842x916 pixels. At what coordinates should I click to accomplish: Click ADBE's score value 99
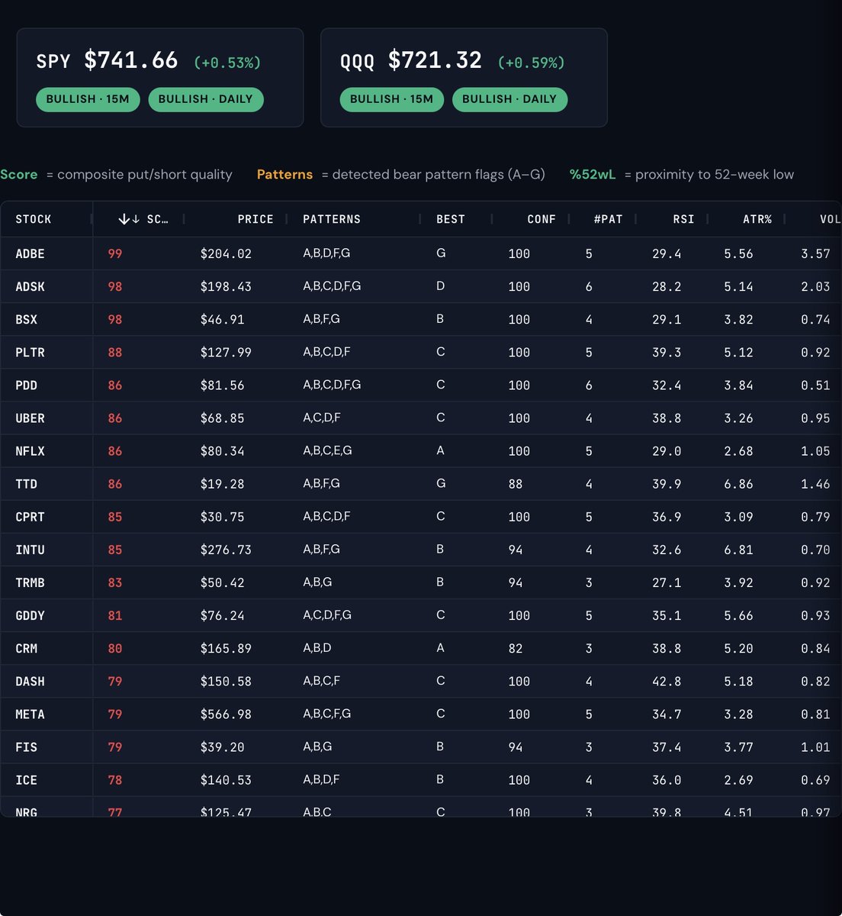115,253
